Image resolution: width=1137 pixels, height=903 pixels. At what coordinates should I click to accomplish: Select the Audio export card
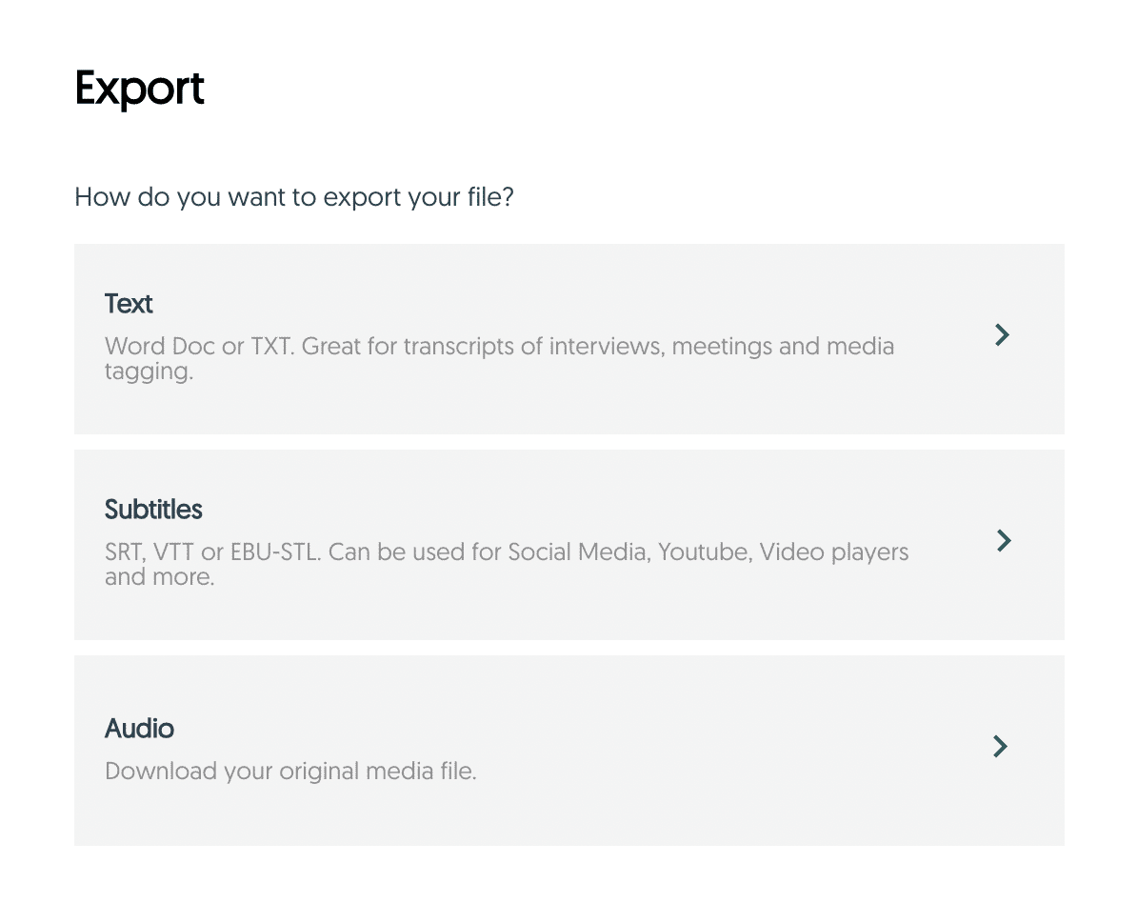[x=568, y=750]
